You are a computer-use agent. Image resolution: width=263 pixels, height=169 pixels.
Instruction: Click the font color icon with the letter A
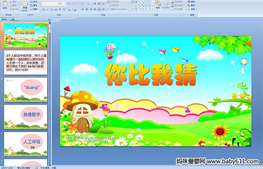click(75, 10)
